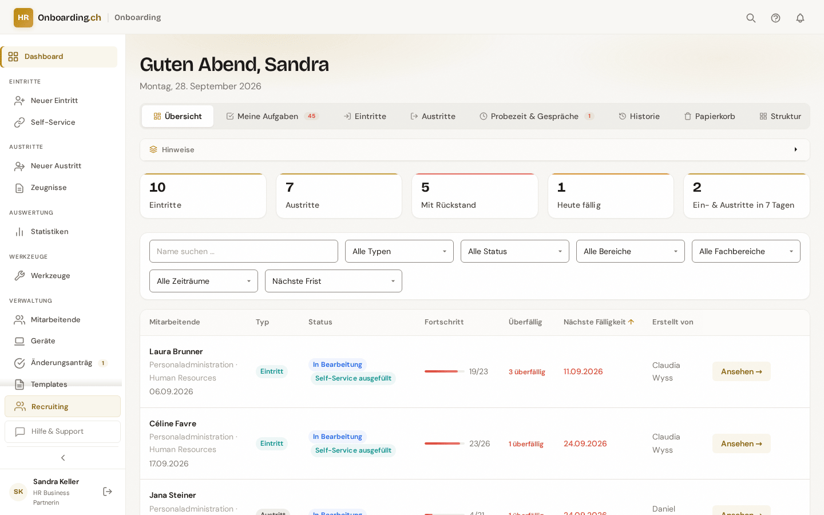824x515 pixels.
Task: Click the Name suchen search field
Action: 244,251
